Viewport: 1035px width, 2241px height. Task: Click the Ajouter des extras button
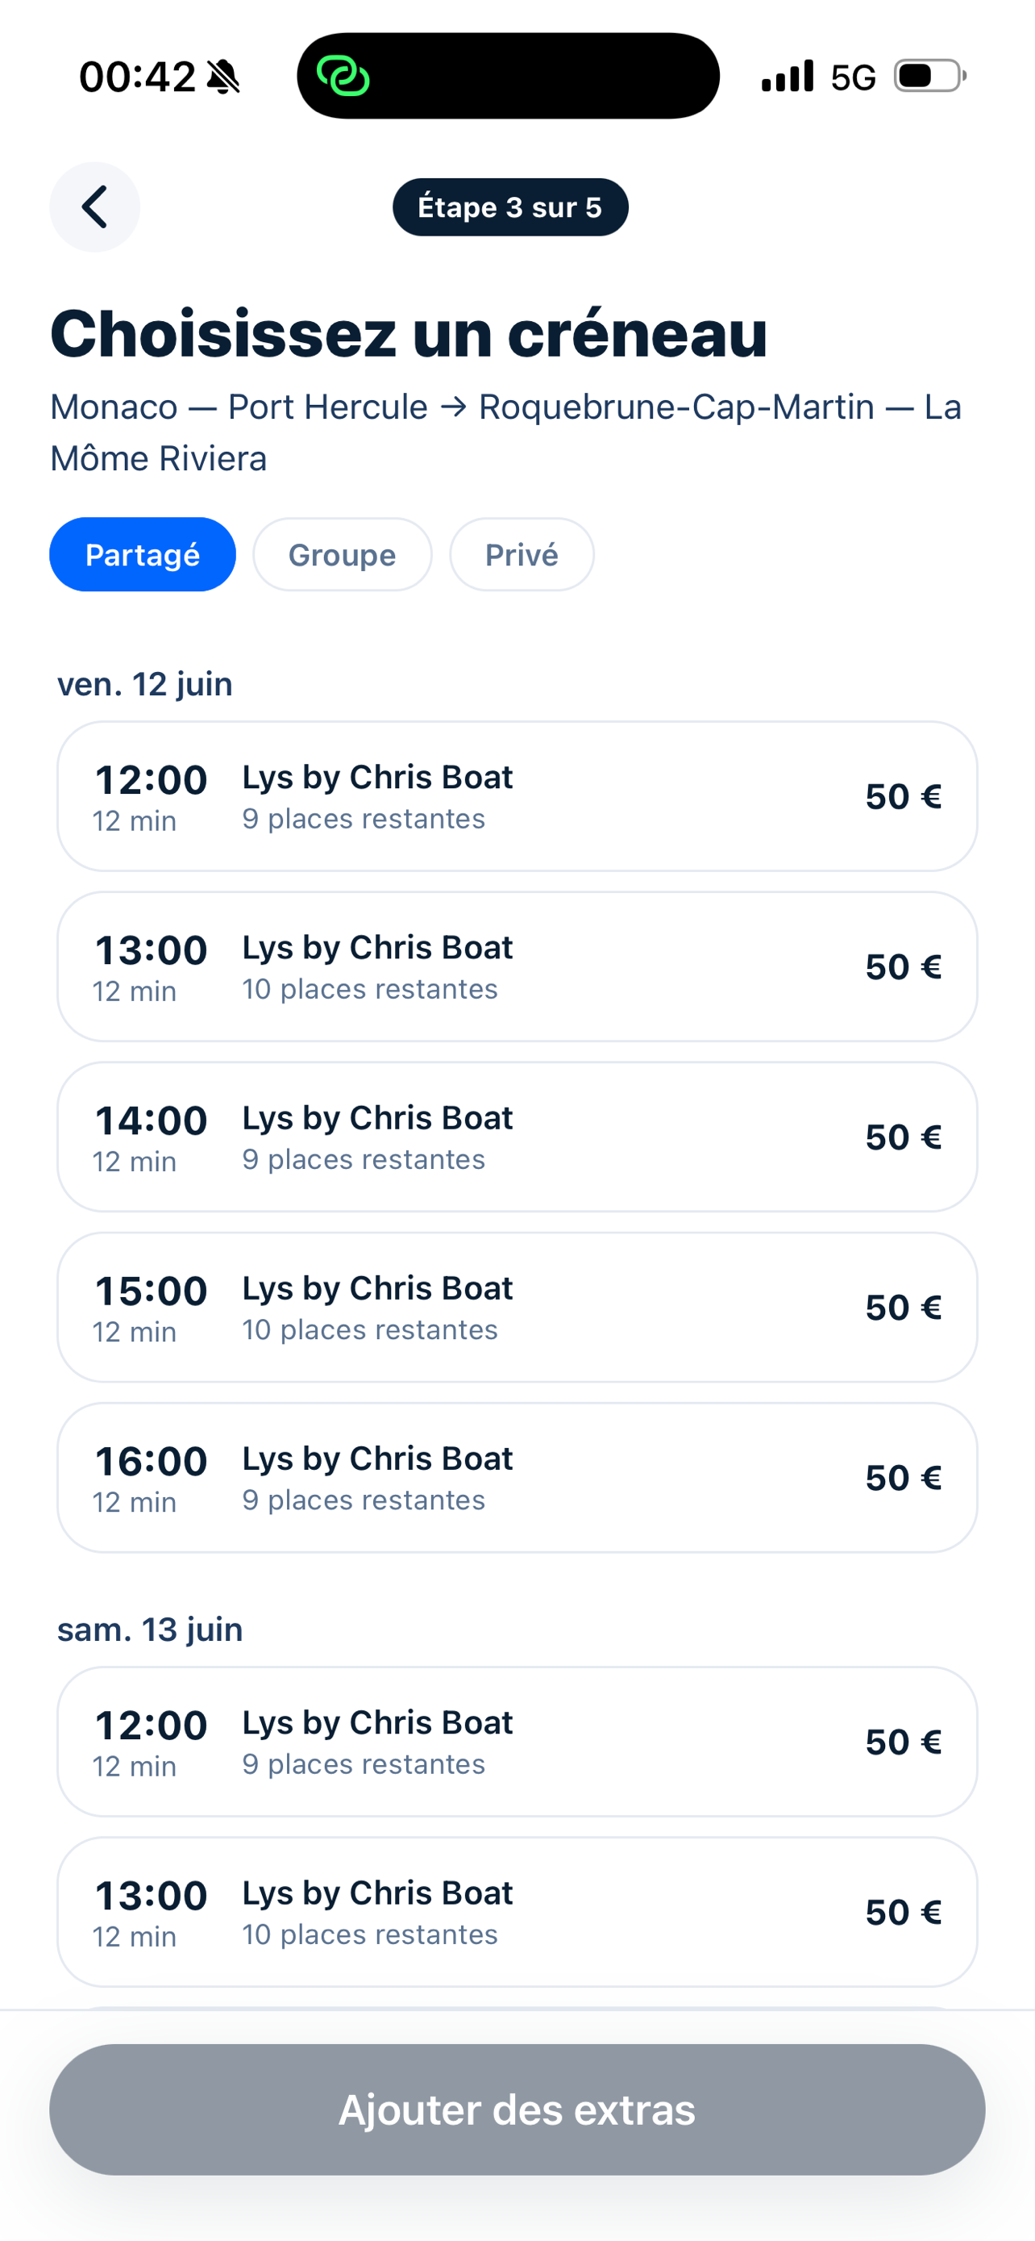pos(517,2110)
